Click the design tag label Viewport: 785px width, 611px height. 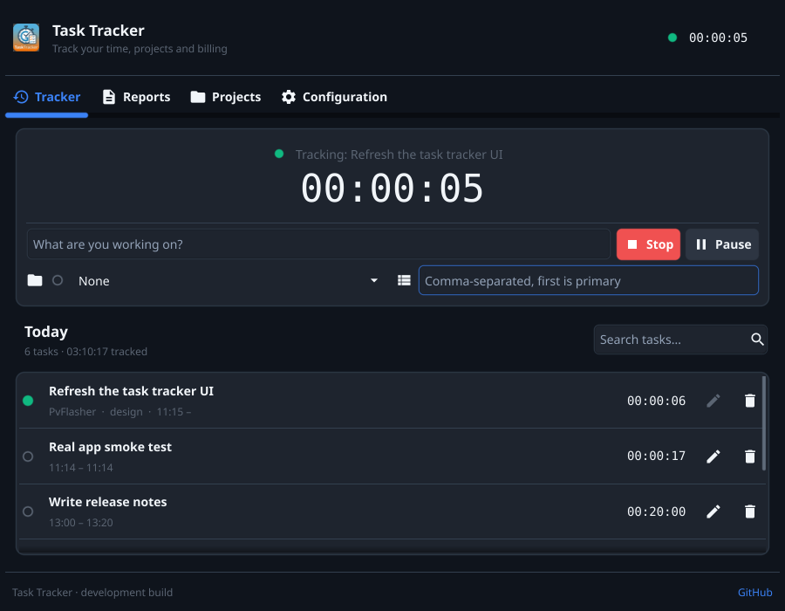click(x=126, y=412)
